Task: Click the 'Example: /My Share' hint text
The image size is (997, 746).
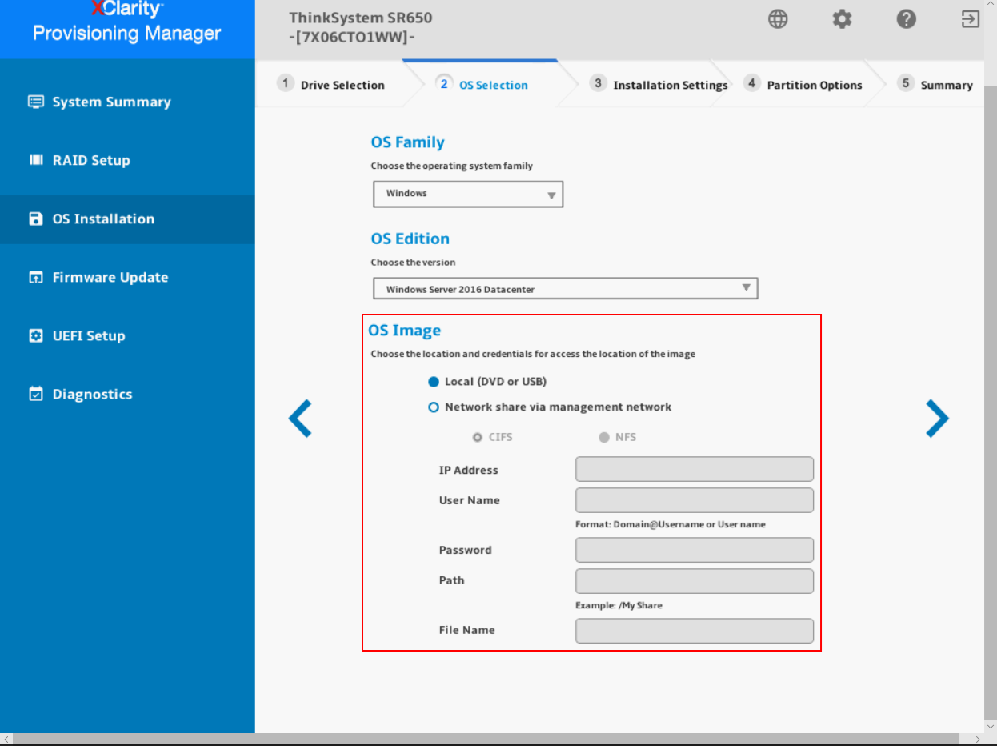Action: (619, 605)
